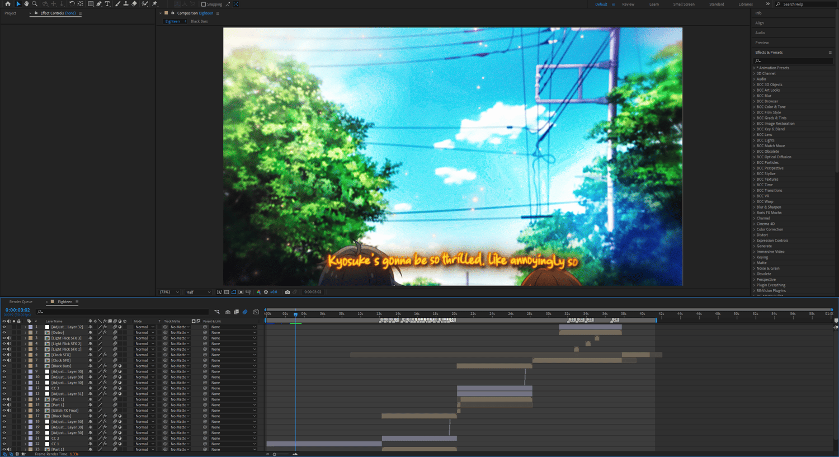Enable the Snapping checkbox
839x457 pixels.
[x=204, y=4]
